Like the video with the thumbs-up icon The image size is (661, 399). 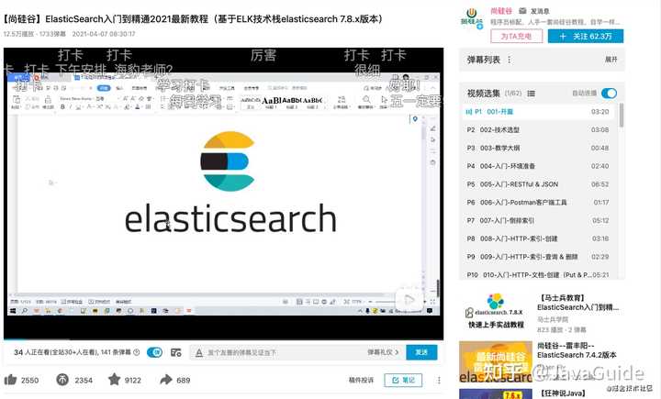click(10, 380)
